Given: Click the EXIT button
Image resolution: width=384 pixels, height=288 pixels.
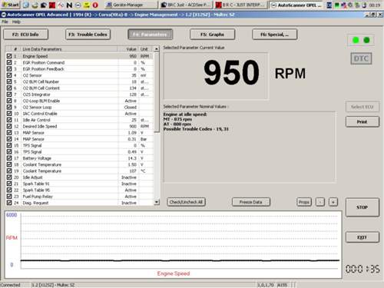Looking at the screenshot, I should [362, 237].
